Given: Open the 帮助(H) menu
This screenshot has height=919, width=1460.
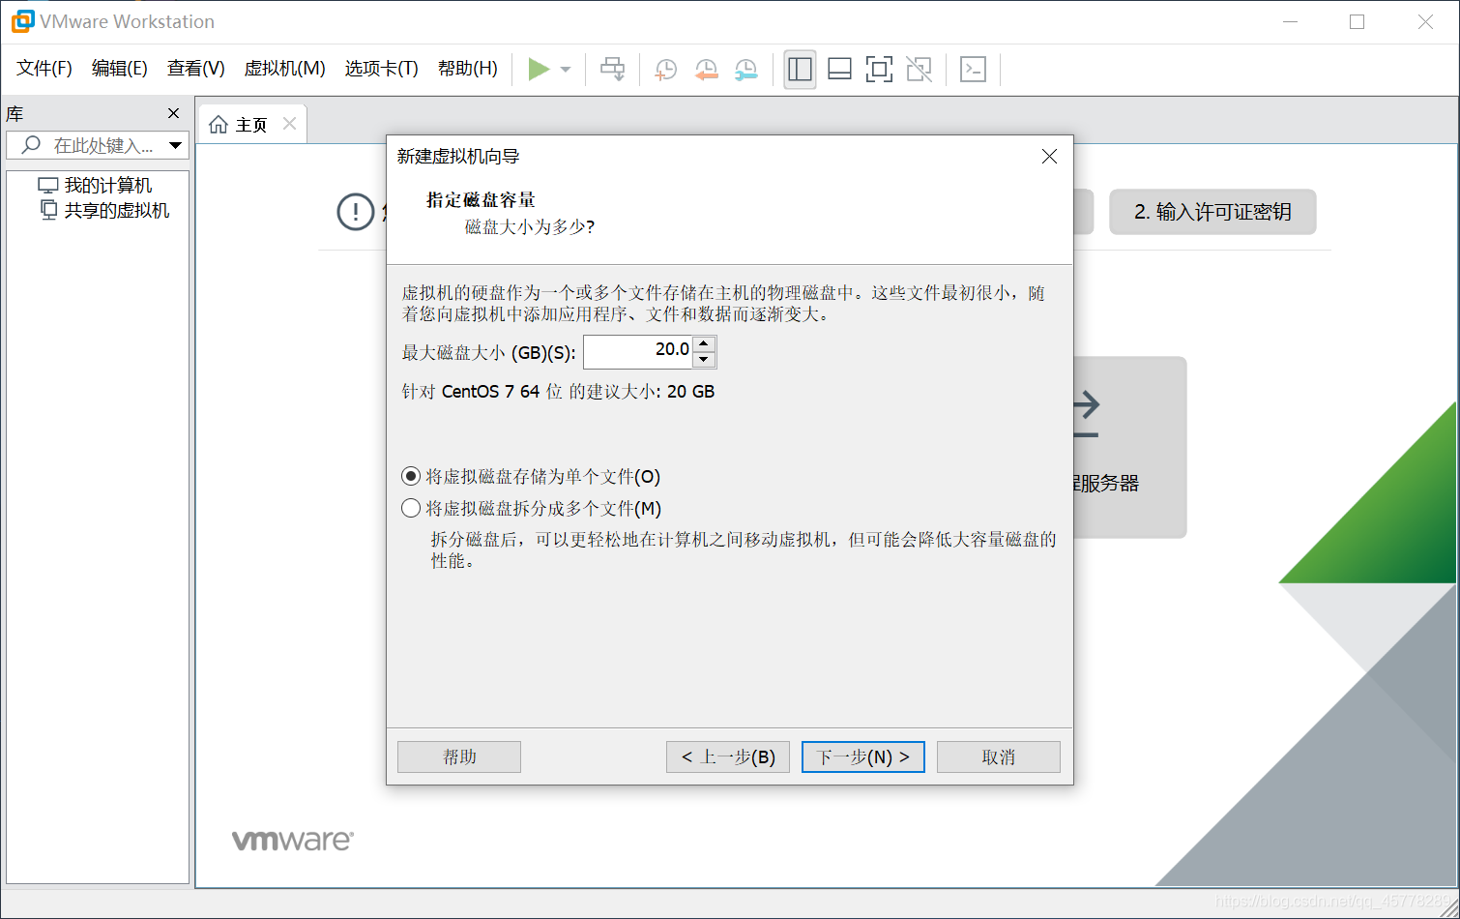Looking at the screenshot, I should click(x=468, y=69).
